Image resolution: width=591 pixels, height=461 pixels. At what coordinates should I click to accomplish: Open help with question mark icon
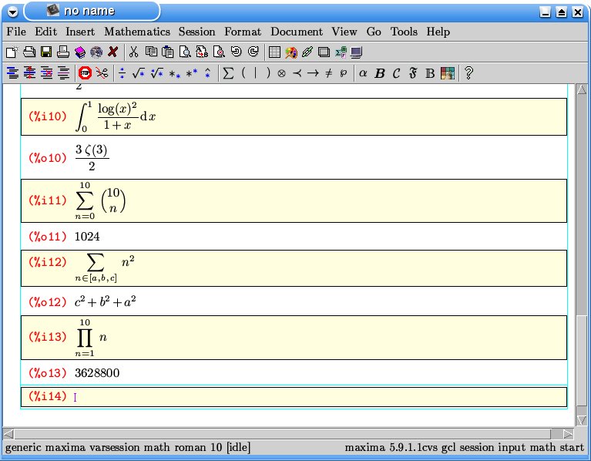(x=469, y=72)
